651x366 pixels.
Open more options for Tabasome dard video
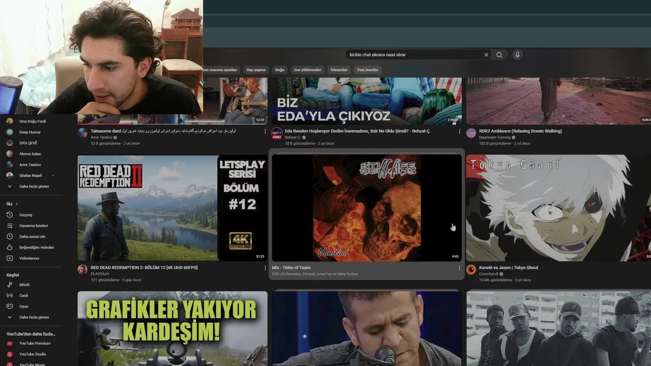[265, 131]
